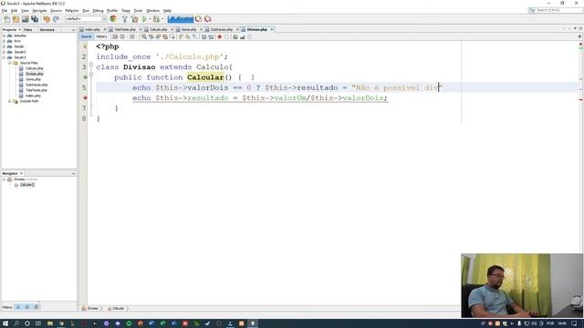Open the Navigate menu
This screenshot has height=328, width=584.
(39, 11)
